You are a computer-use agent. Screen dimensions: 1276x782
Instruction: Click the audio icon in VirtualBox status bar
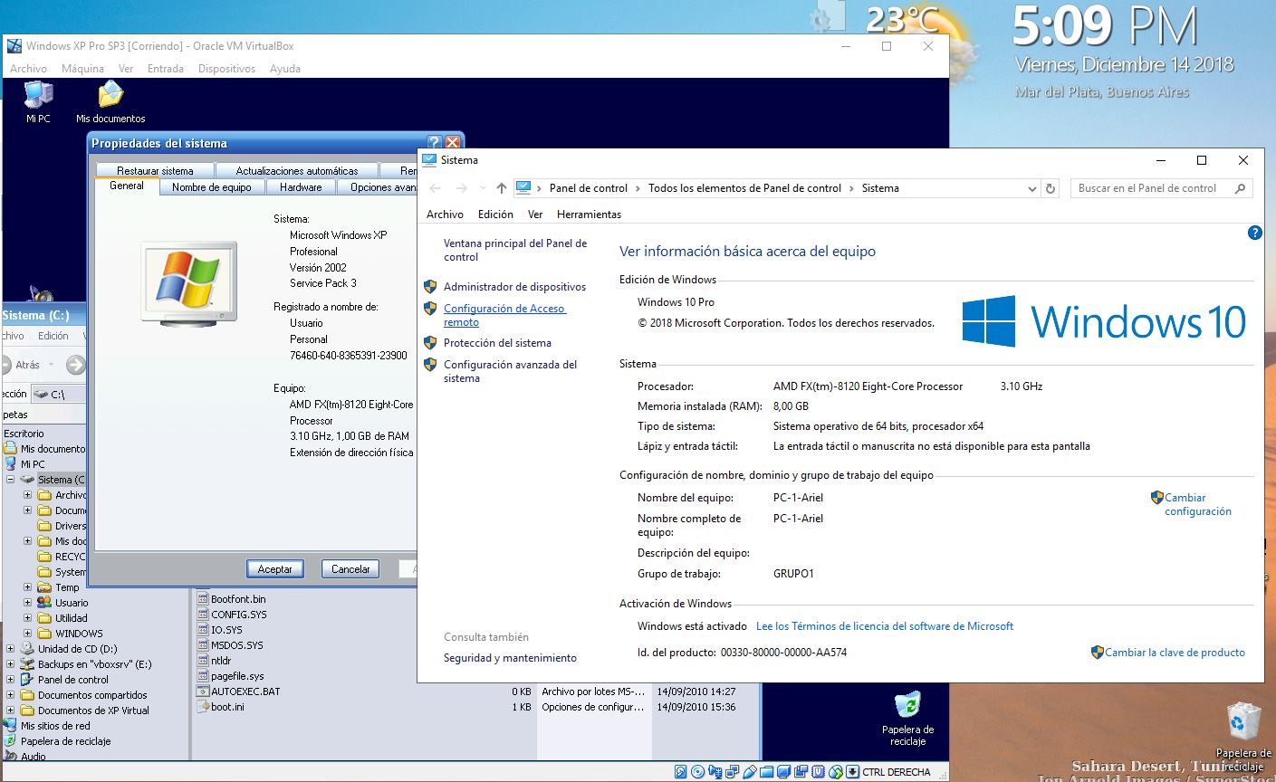[715, 772]
